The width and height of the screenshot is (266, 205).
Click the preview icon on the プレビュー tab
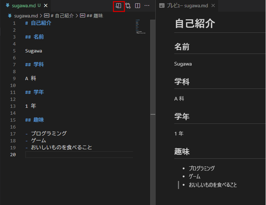pyautogui.click(x=162, y=6)
